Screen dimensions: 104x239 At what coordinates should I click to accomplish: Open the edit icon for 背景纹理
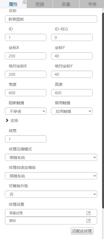tap(88, 213)
